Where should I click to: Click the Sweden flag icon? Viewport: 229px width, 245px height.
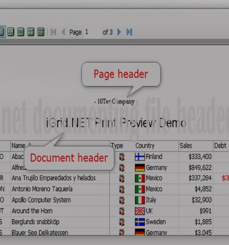[x=140, y=222]
